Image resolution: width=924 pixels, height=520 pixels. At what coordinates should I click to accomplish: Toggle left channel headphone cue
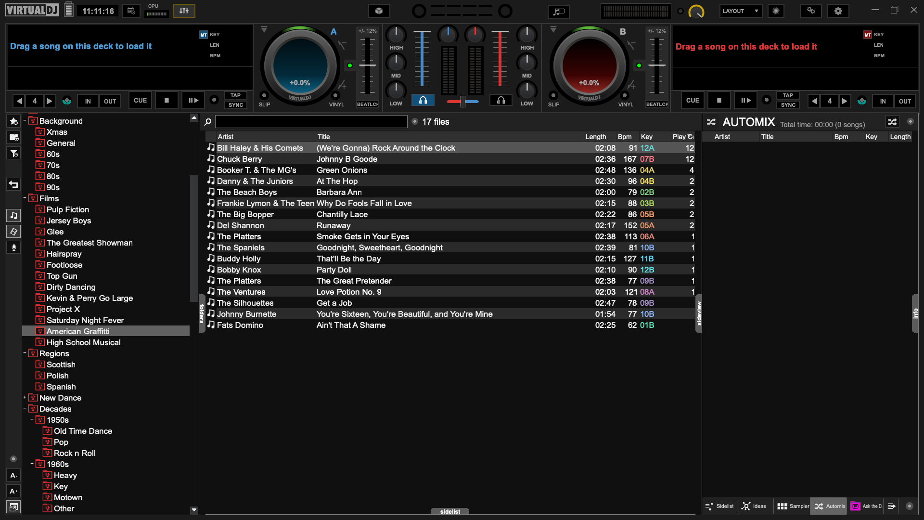pos(423,100)
